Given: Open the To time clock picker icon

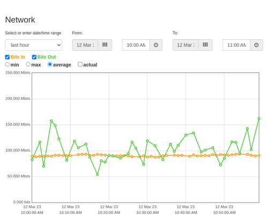Looking at the screenshot, I should [256, 45].
